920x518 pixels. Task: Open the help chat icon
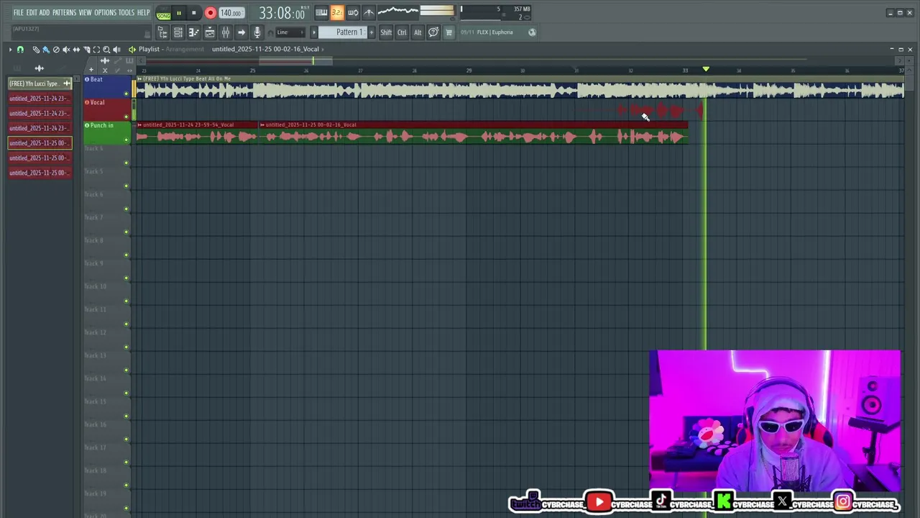433,32
